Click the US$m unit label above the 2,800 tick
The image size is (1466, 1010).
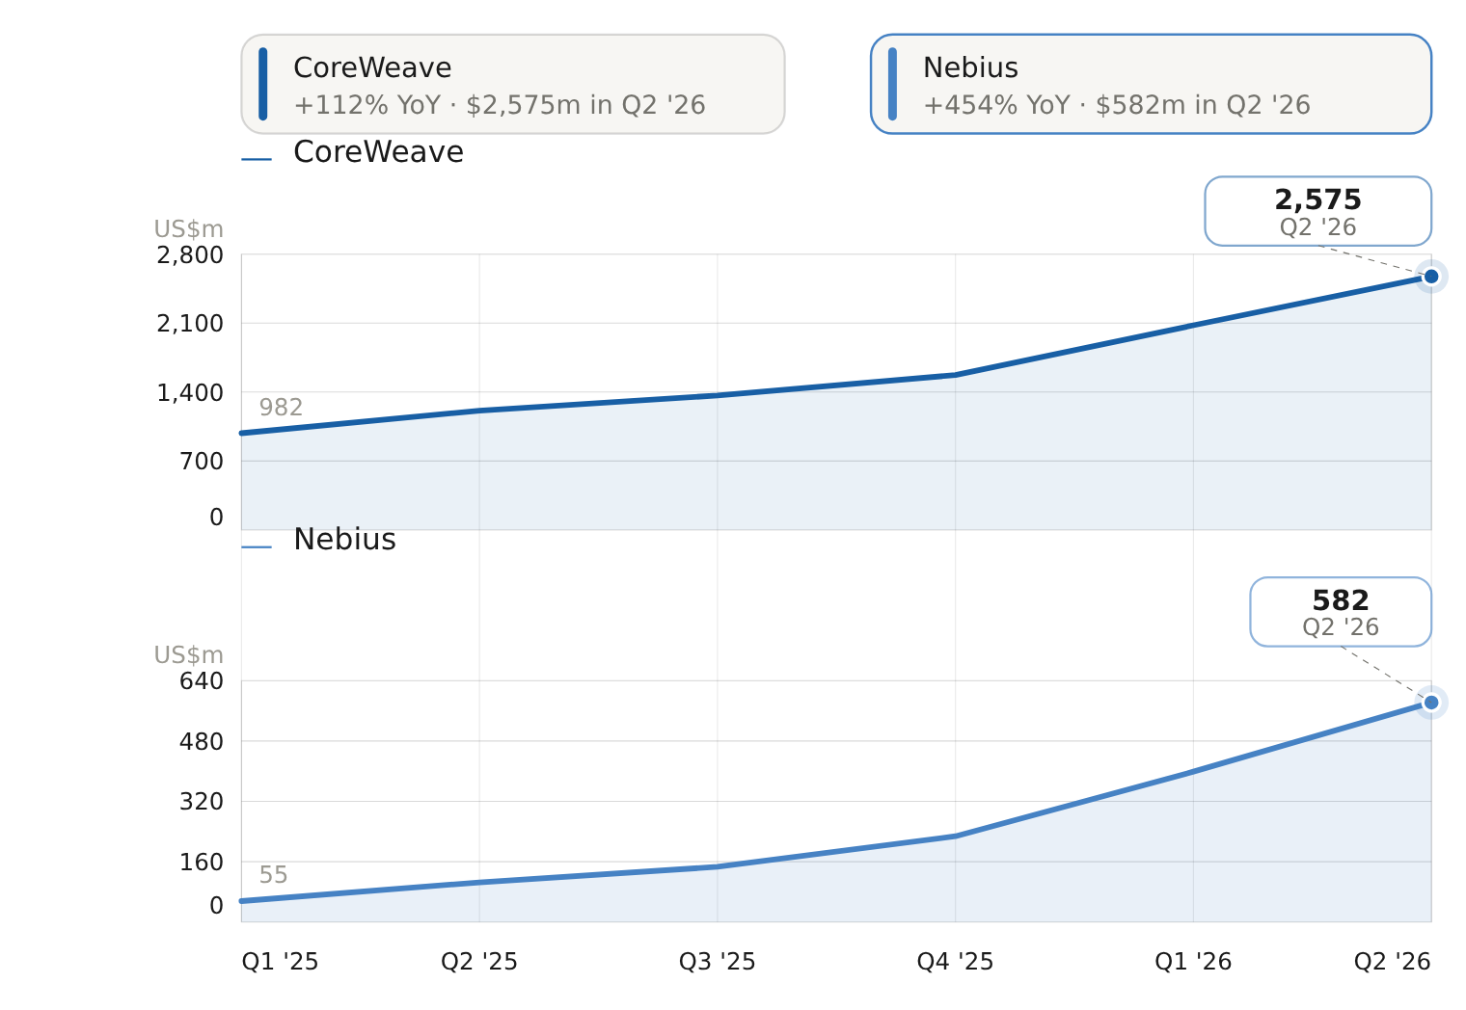(x=189, y=229)
